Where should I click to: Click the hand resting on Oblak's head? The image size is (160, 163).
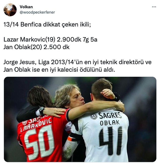click(108, 94)
